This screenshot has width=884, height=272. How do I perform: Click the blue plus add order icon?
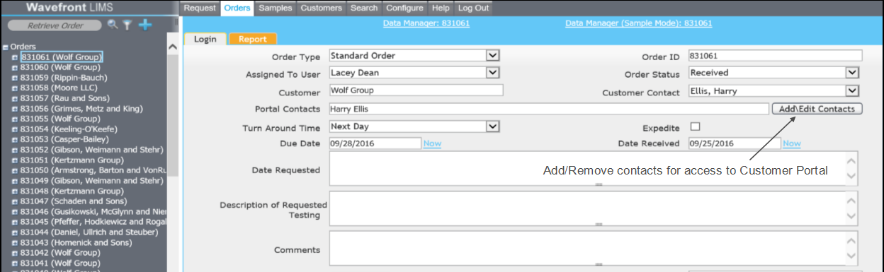pyautogui.click(x=144, y=25)
